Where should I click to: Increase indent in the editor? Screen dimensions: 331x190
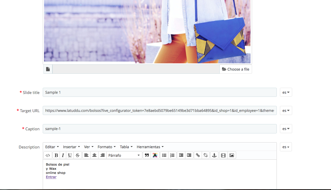(189, 155)
